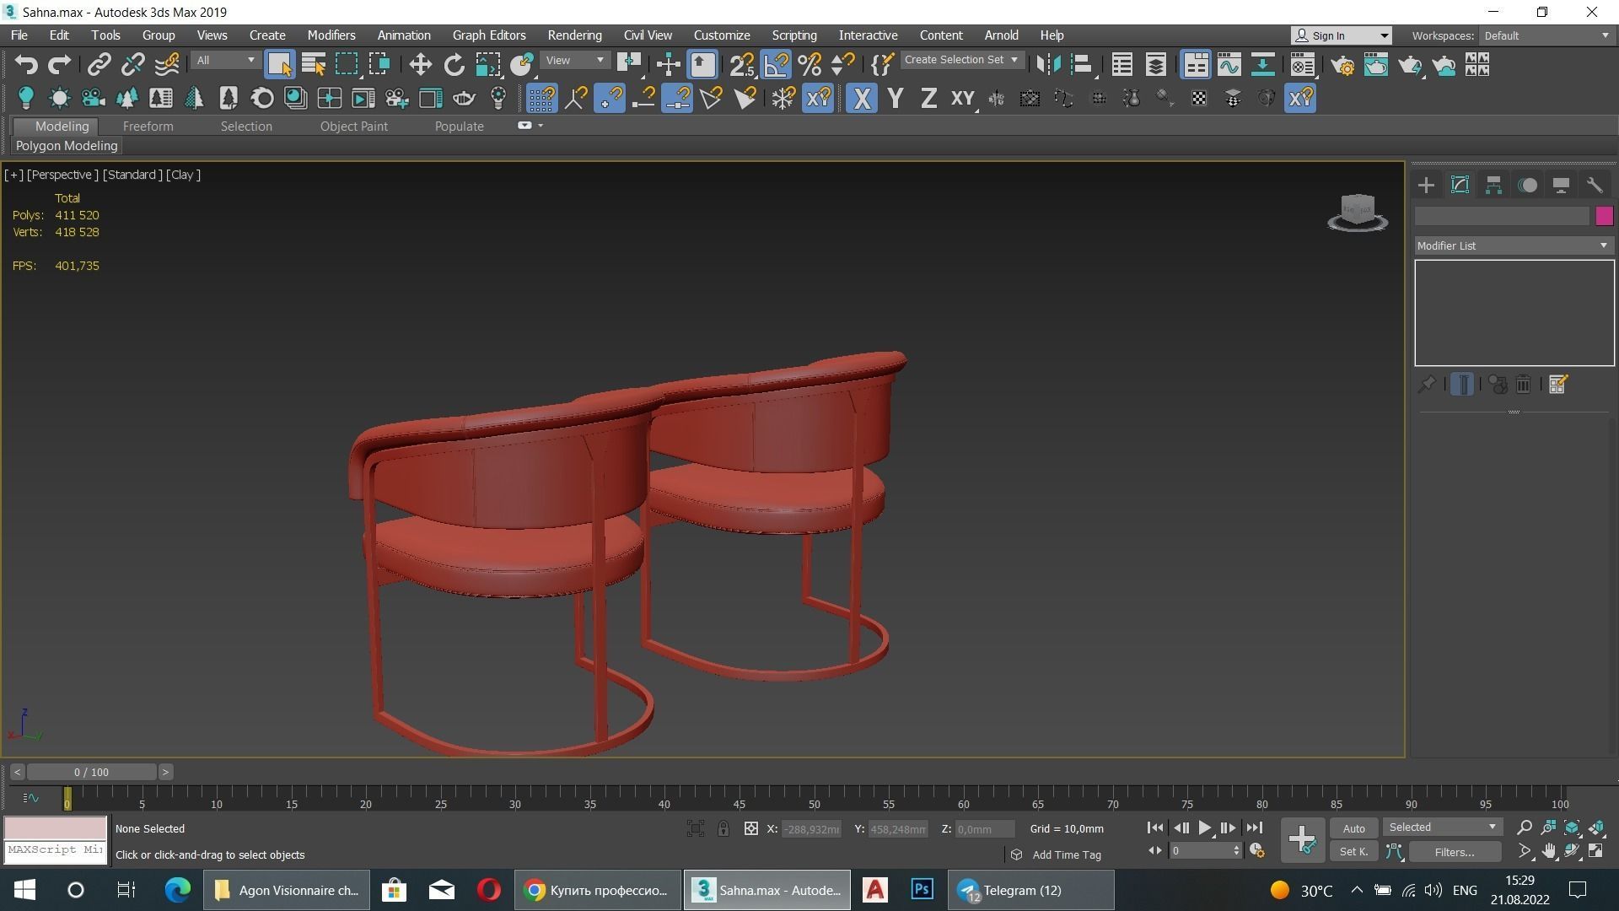Viewport: 1619px width, 911px height.
Task: Toggle Percent Snap
Action: pyautogui.click(x=809, y=65)
